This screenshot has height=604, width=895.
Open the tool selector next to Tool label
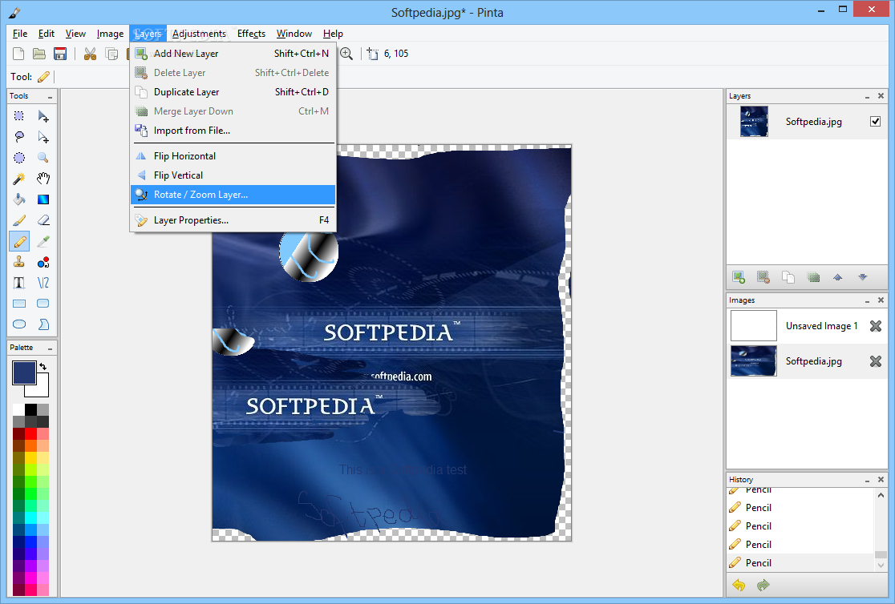(43, 76)
